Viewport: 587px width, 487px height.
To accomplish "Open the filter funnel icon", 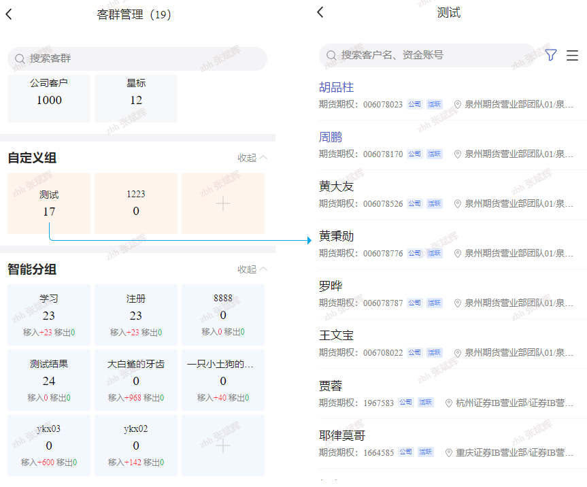I will tap(551, 55).
